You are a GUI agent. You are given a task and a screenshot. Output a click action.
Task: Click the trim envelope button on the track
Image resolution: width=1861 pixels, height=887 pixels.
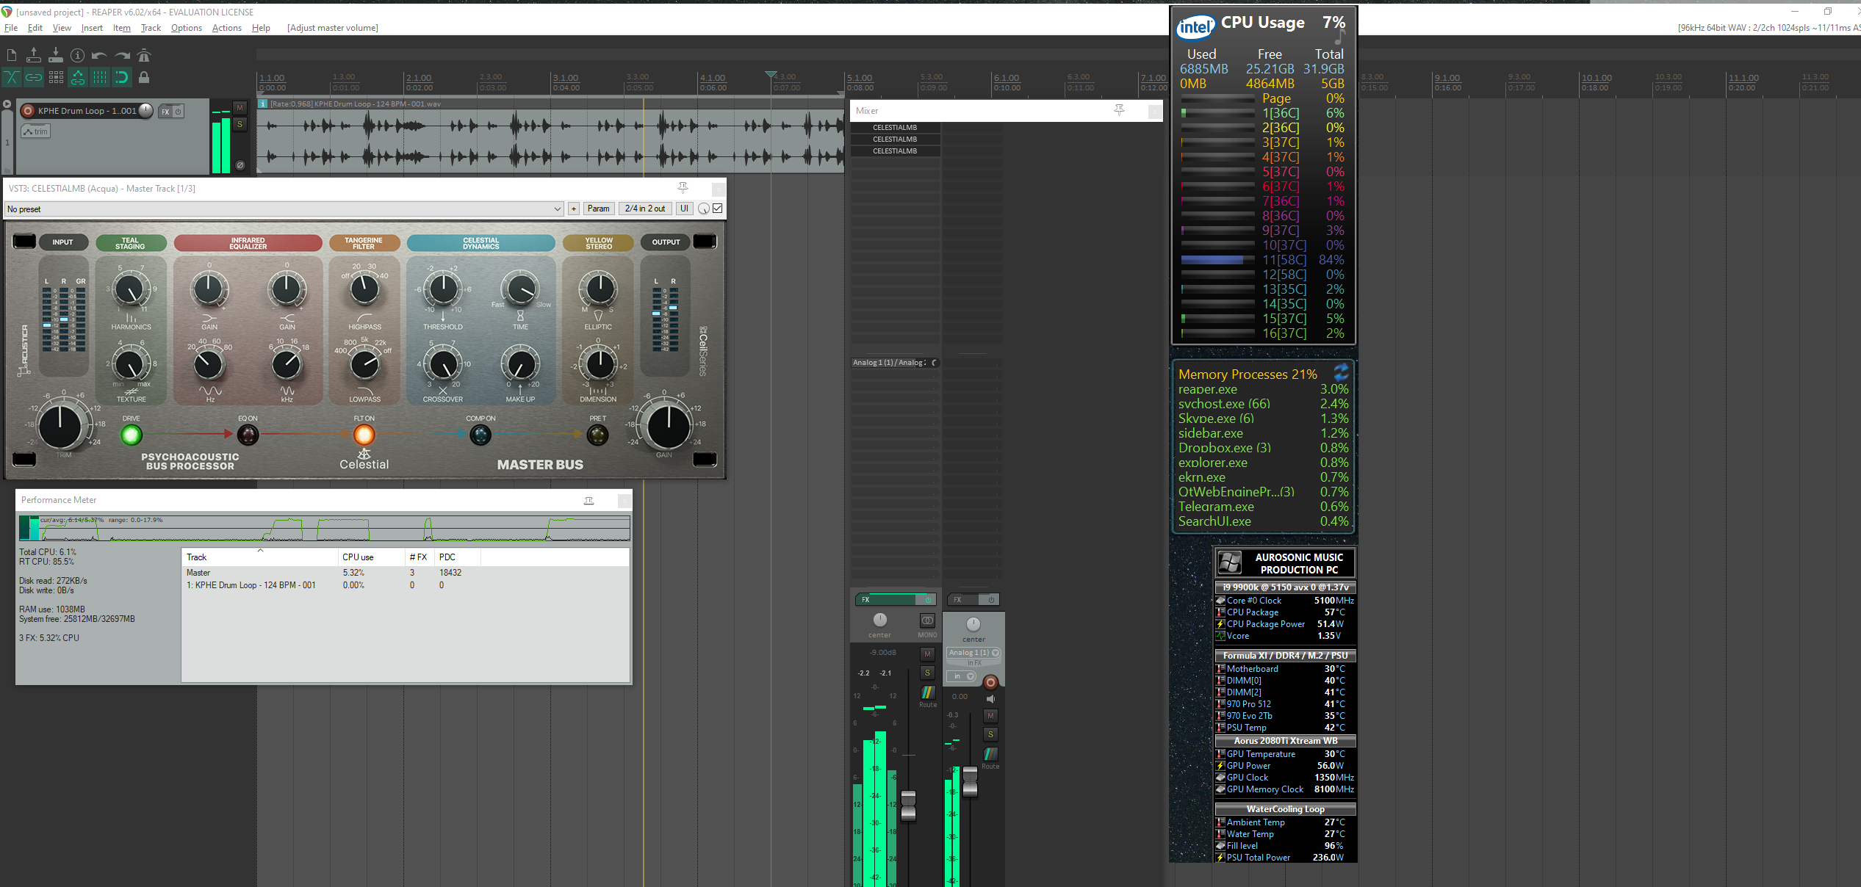click(36, 131)
